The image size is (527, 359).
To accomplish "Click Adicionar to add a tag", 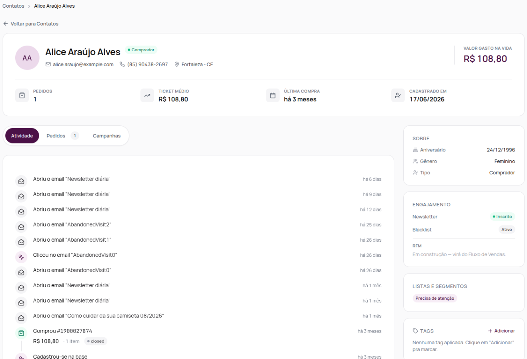I will [x=501, y=331].
